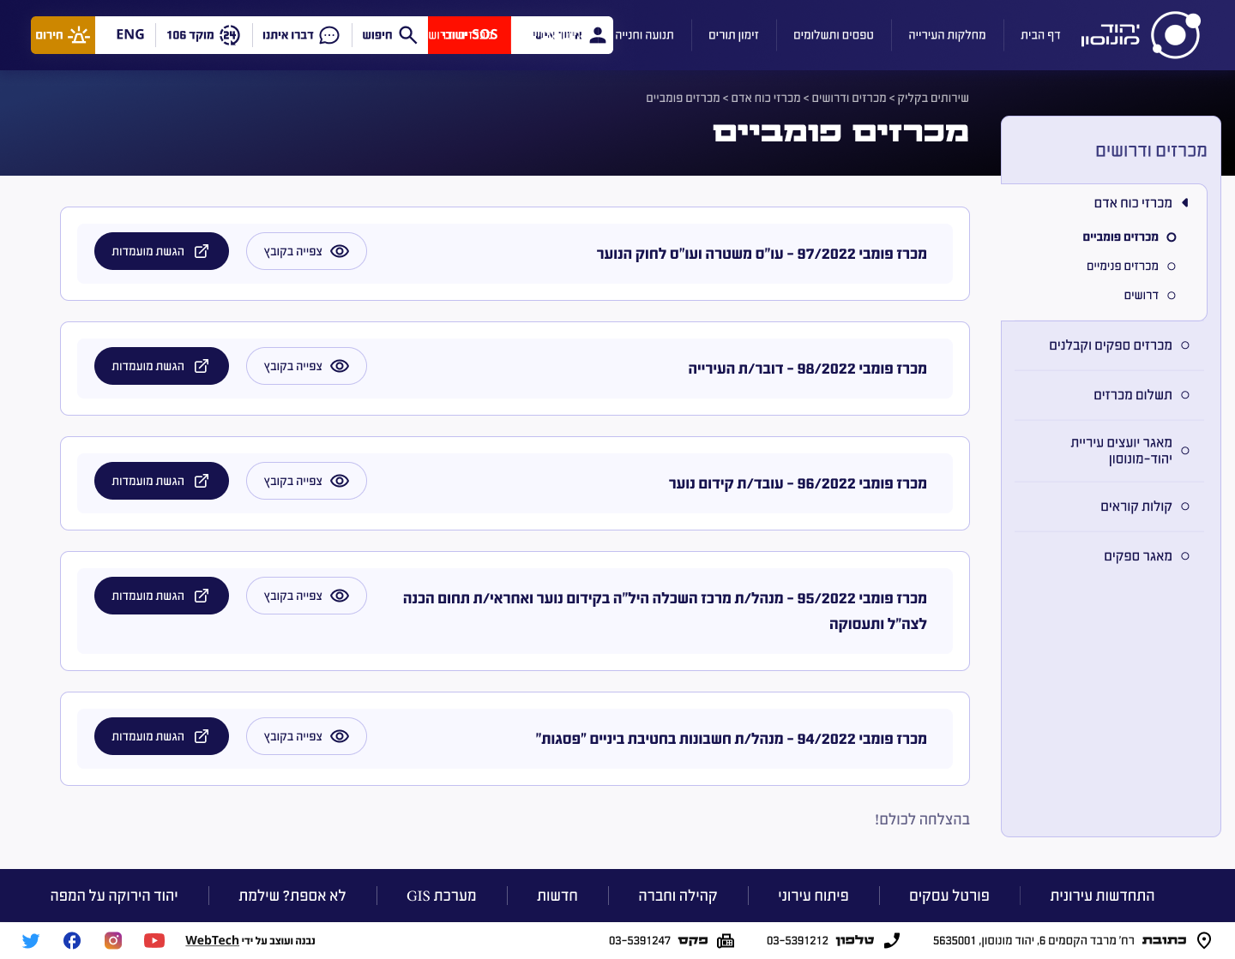Click tender title מכרז פומבי 96/2022

tap(798, 483)
